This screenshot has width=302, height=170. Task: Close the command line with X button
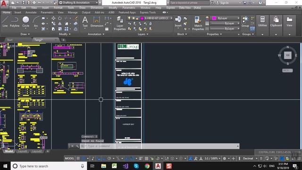(x=72, y=146)
